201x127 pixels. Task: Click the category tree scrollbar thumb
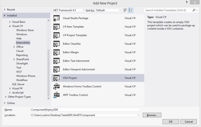pyautogui.click(x=48, y=73)
